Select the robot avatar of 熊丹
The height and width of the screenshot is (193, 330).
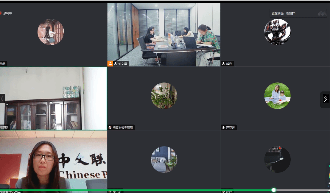tap(277, 32)
